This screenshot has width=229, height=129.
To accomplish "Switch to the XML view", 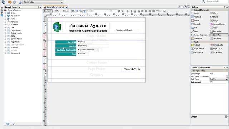I will [x=57, y=11].
